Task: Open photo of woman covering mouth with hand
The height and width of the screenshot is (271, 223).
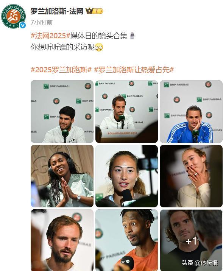Action: pyautogui.click(x=191, y=176)
